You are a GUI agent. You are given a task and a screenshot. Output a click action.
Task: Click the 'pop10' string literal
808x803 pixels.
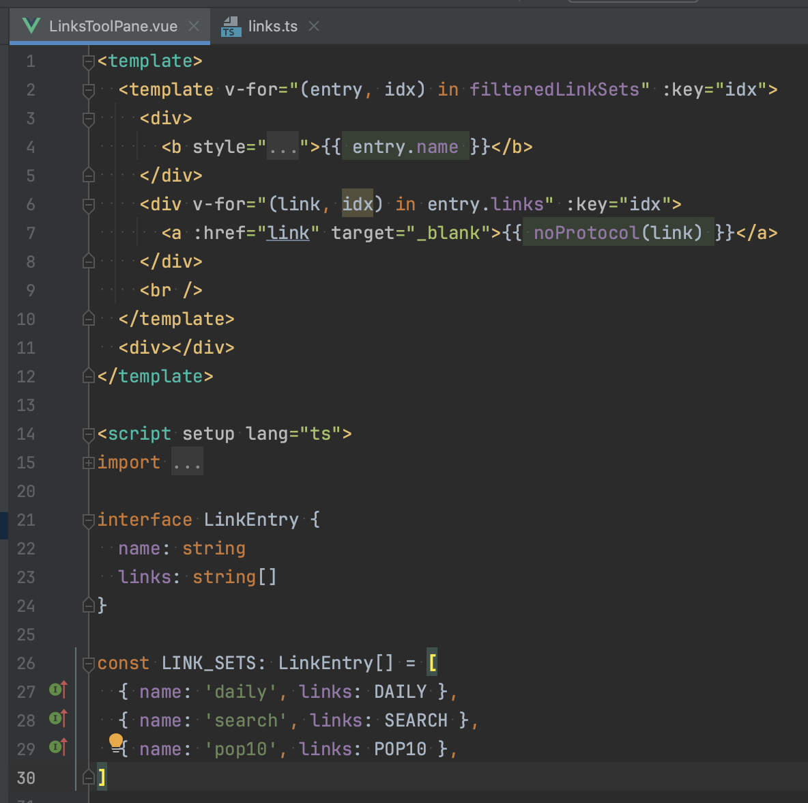(241, 749)
